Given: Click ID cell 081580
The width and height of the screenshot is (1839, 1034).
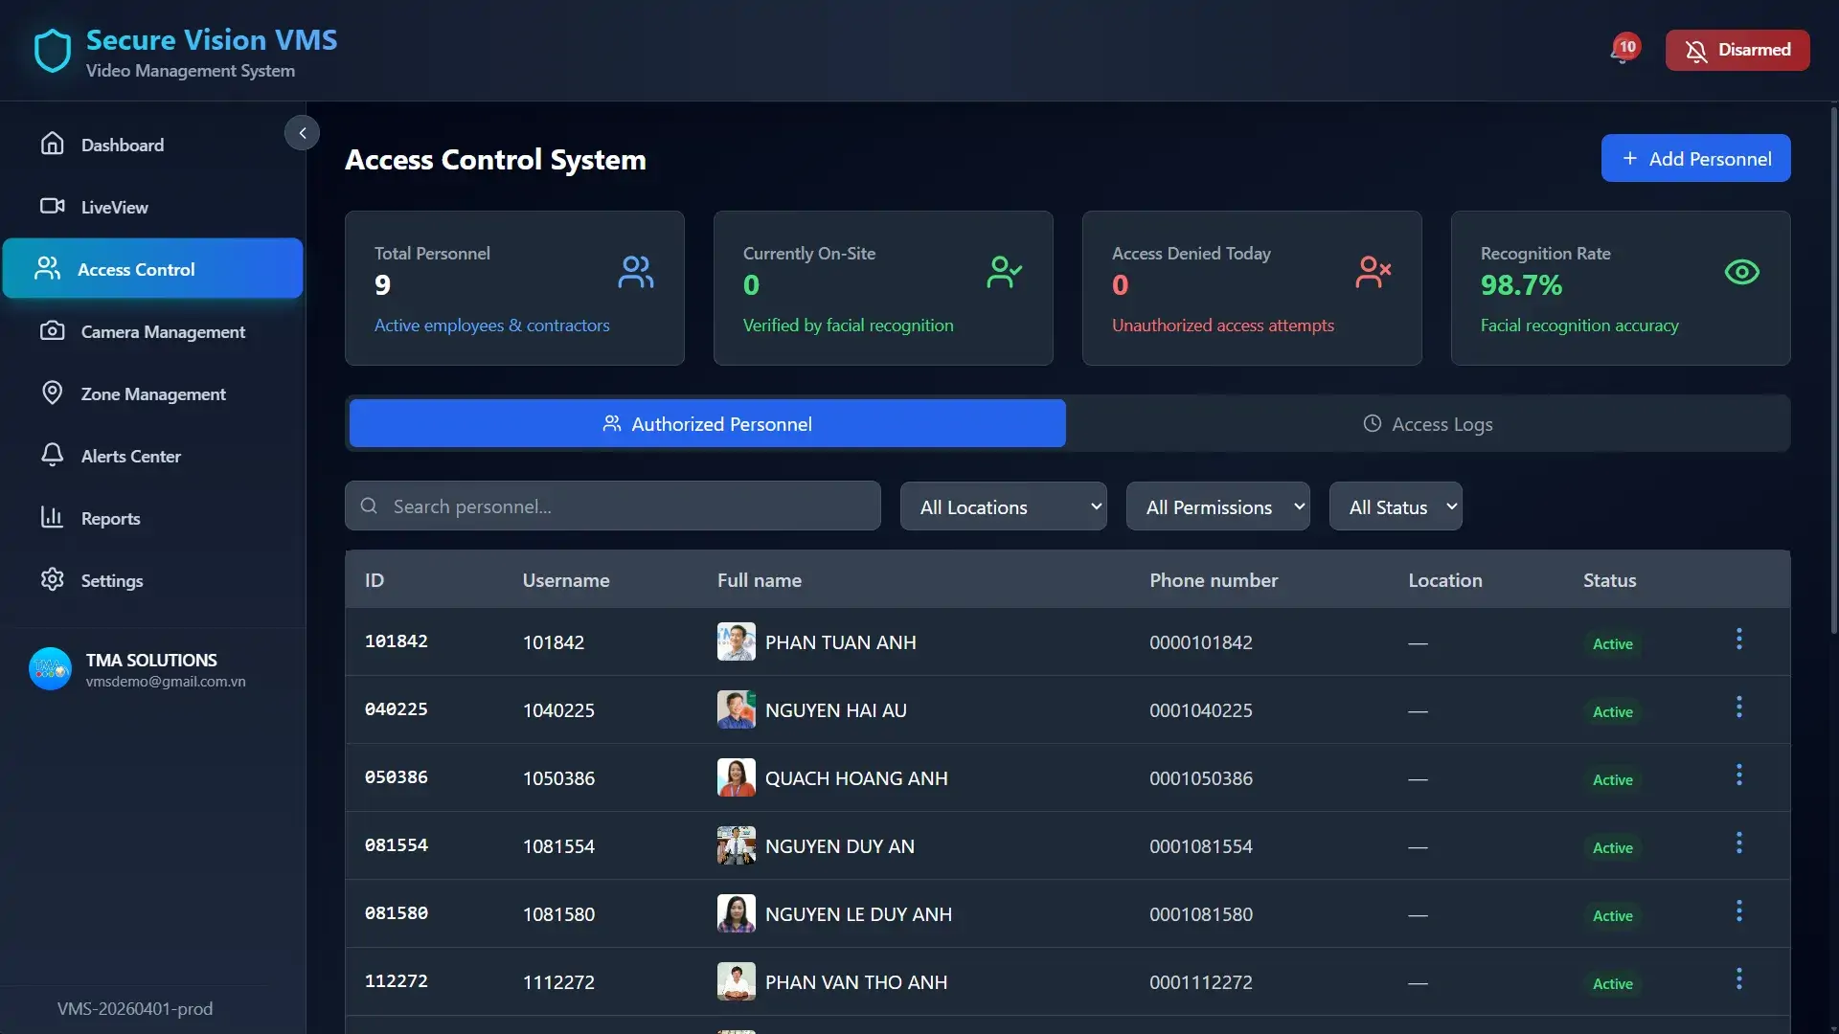Looking at the screenshot, I should pyautogui.click(x=397, y=913).
